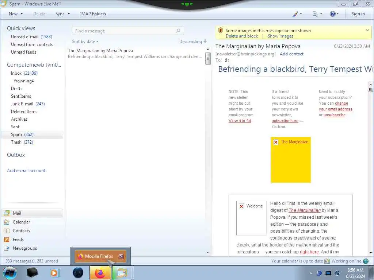Select Unread feeds view
The image size is (374, 280).
24,52
